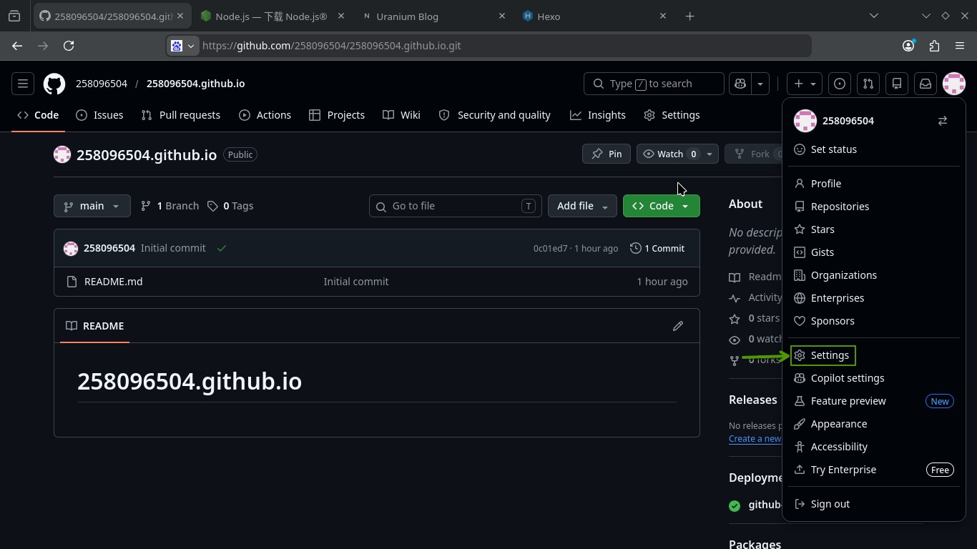Click the Type / to search box
Screen dimensions: 977x549
(x=654, y=84)
